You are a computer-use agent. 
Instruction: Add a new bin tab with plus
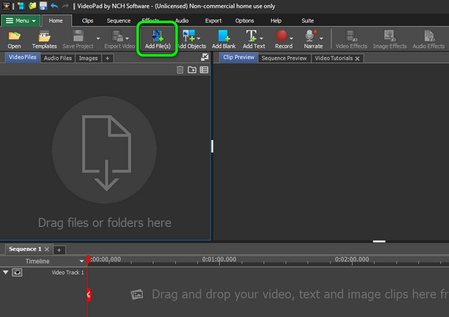pyautogui.click(x=107, y=58)
